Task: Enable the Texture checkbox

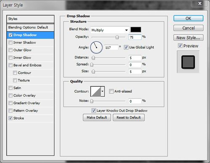Action: 15,80
